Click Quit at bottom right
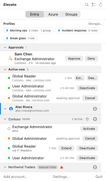This screenshot has width=106, height=181. [x=99, y=177]
